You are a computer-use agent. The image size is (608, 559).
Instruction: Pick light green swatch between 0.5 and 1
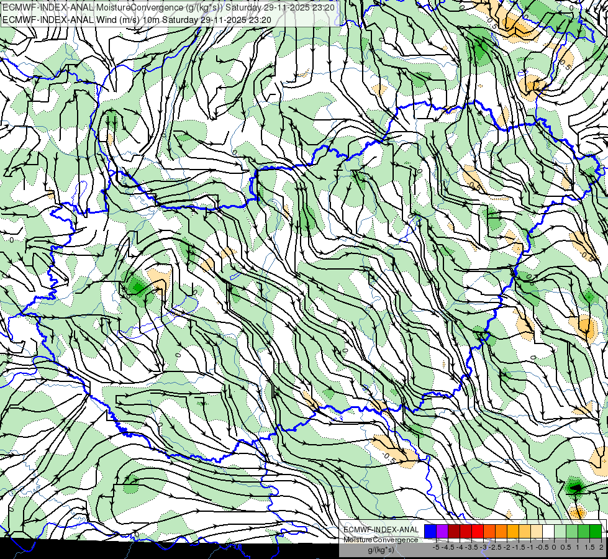point(572,531)
